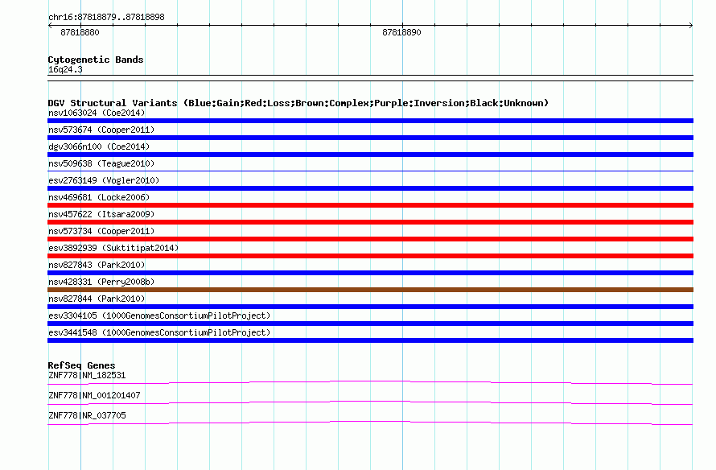The height and width of the screenshot is (470, 716).
Task: Click the blue bar under dgv3066n100
Action: pyautogui.click(x=370, y=155)
